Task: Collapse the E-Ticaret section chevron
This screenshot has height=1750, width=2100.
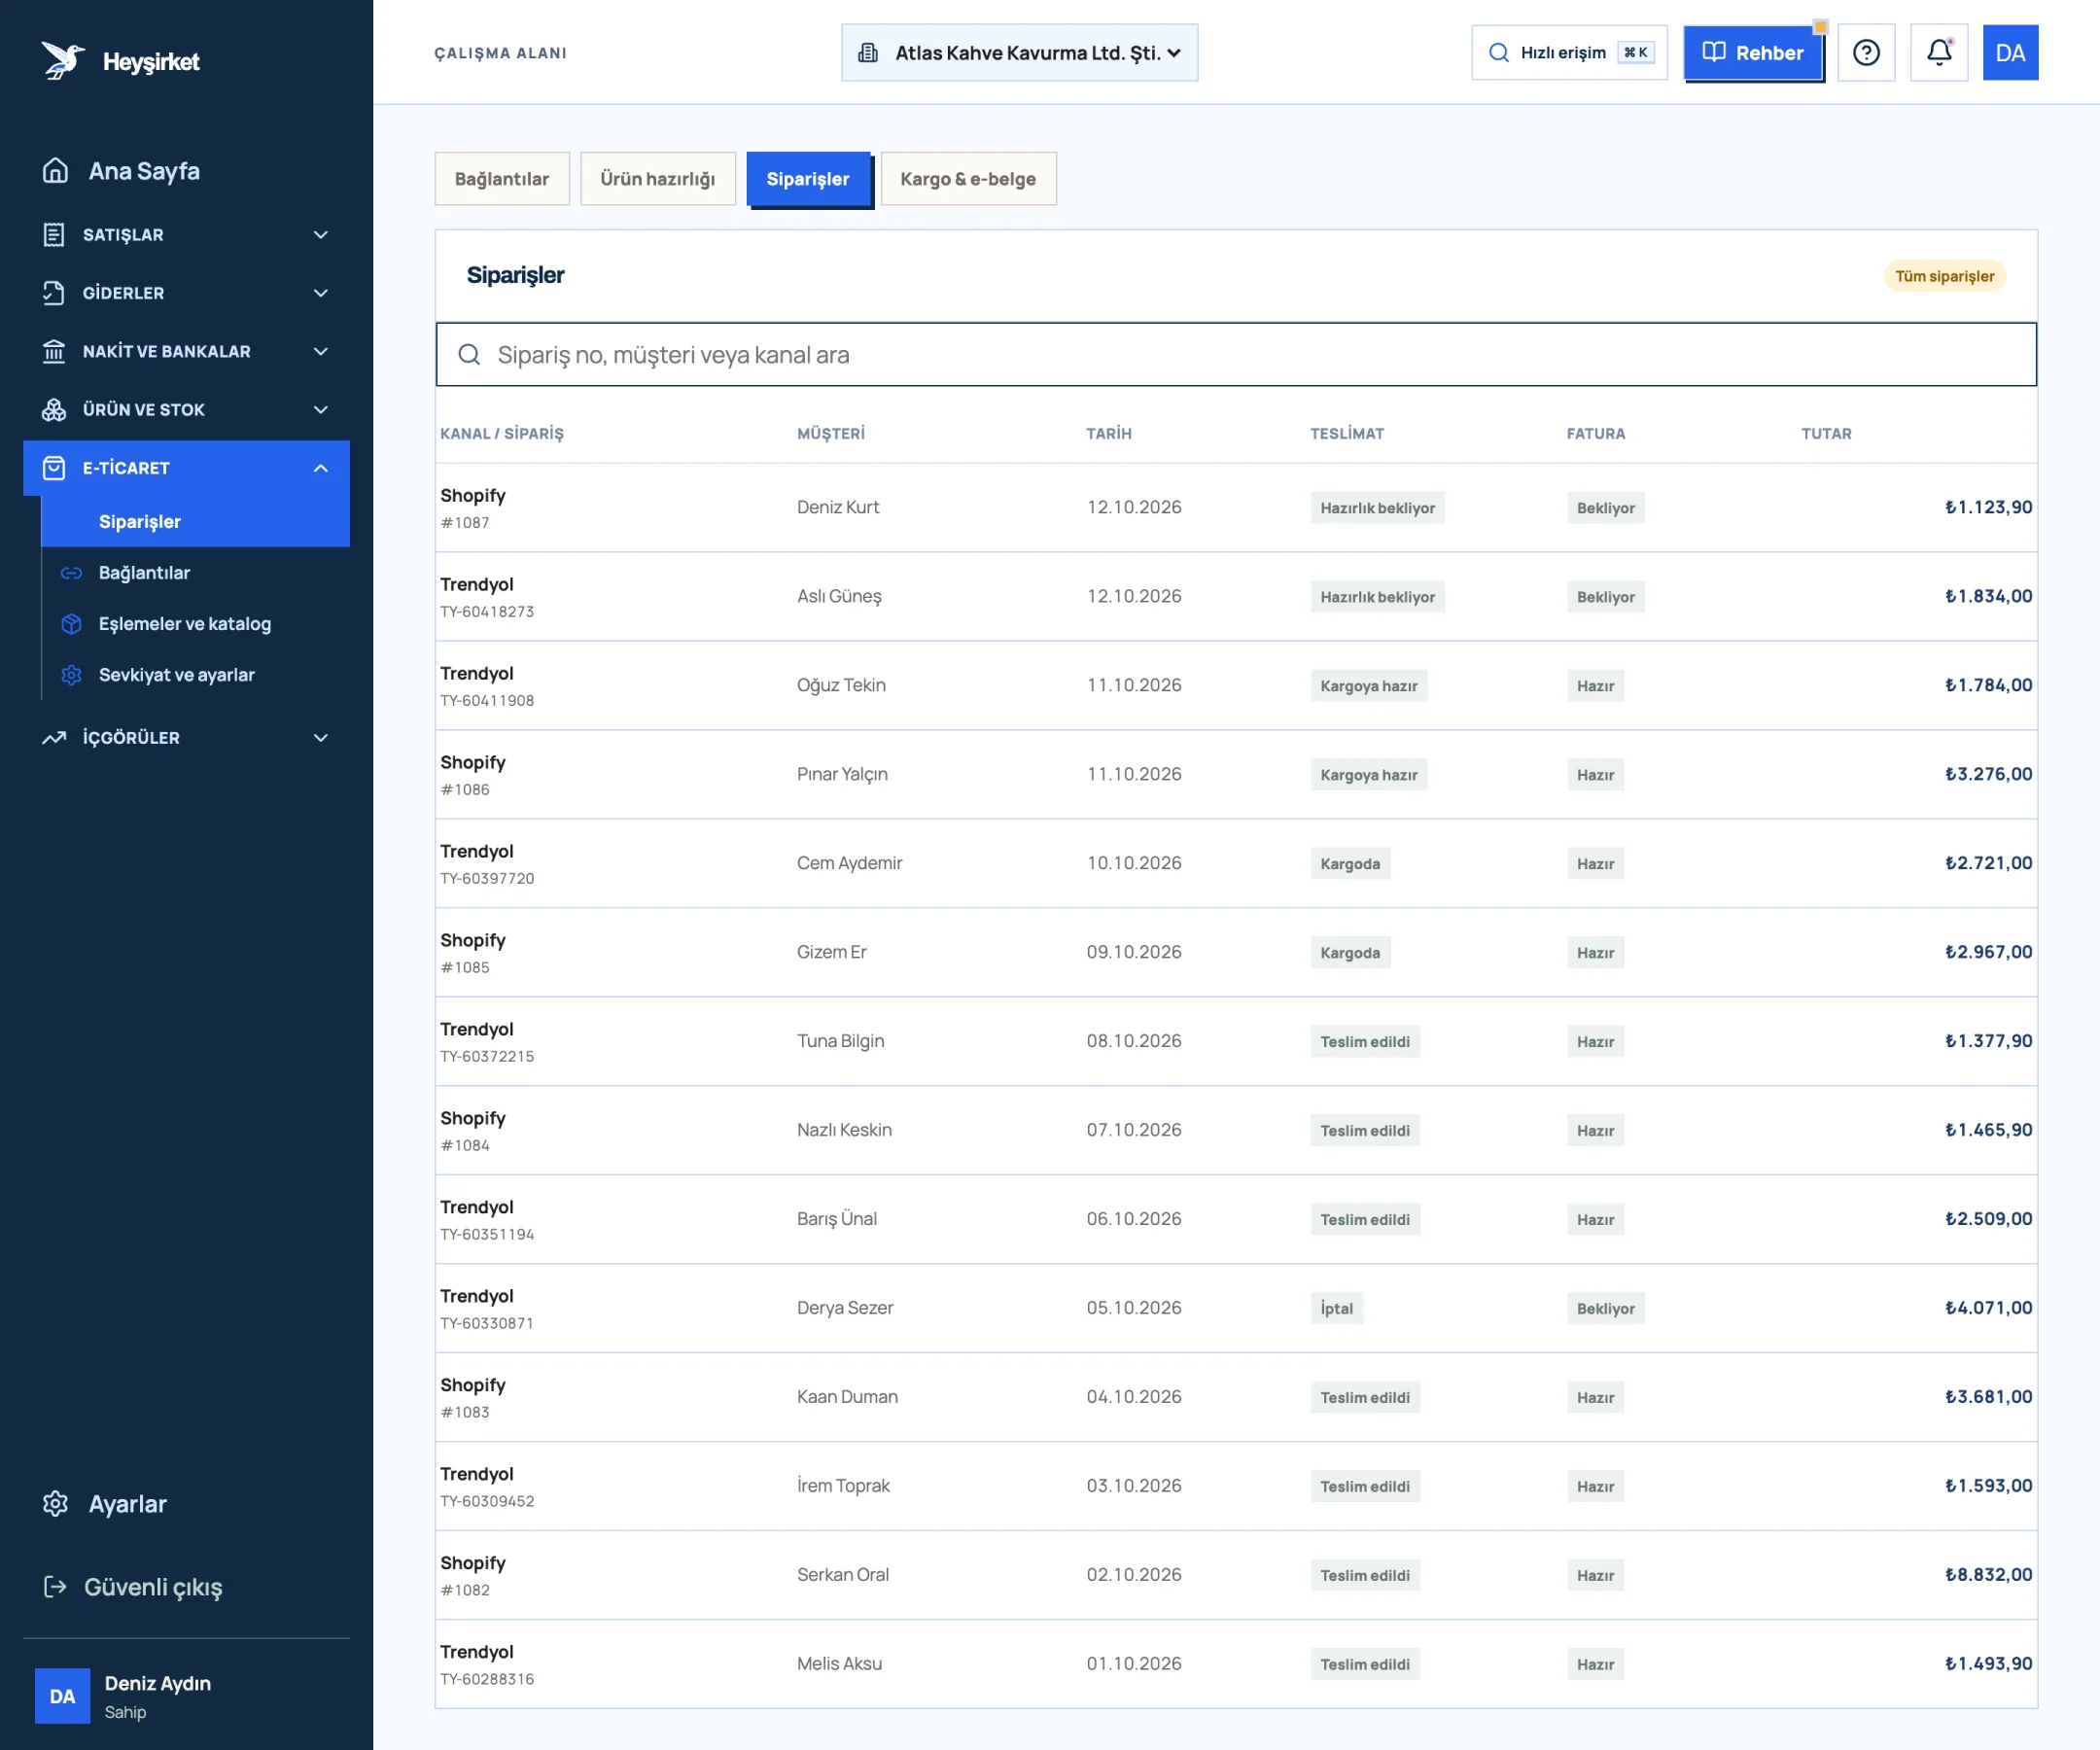Action: pyautogui.click(x=321, y=468)
